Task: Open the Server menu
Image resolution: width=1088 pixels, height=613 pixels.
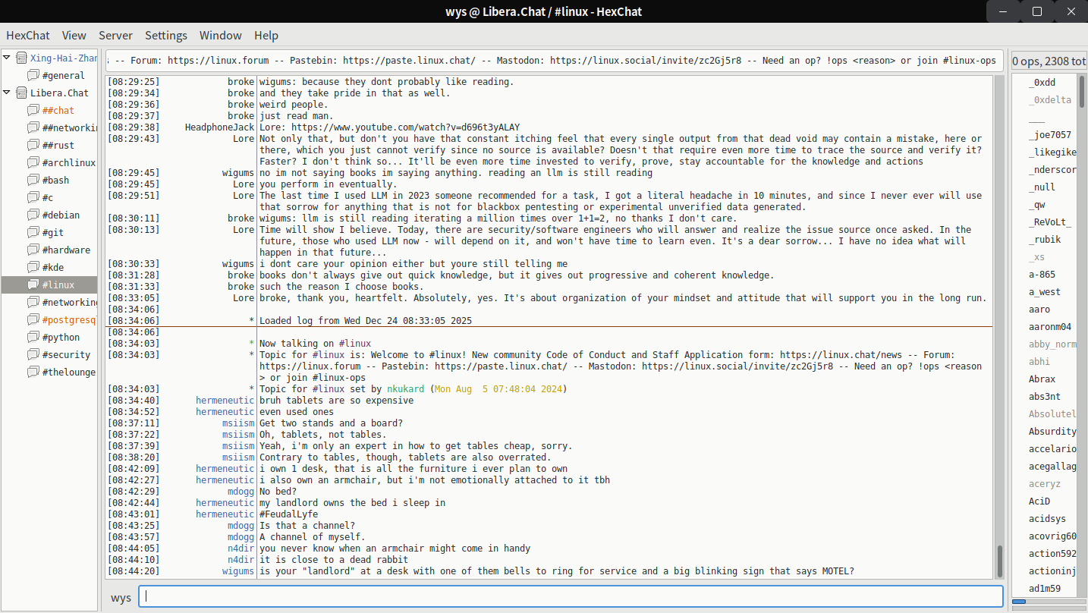Action: coord(115,35)
